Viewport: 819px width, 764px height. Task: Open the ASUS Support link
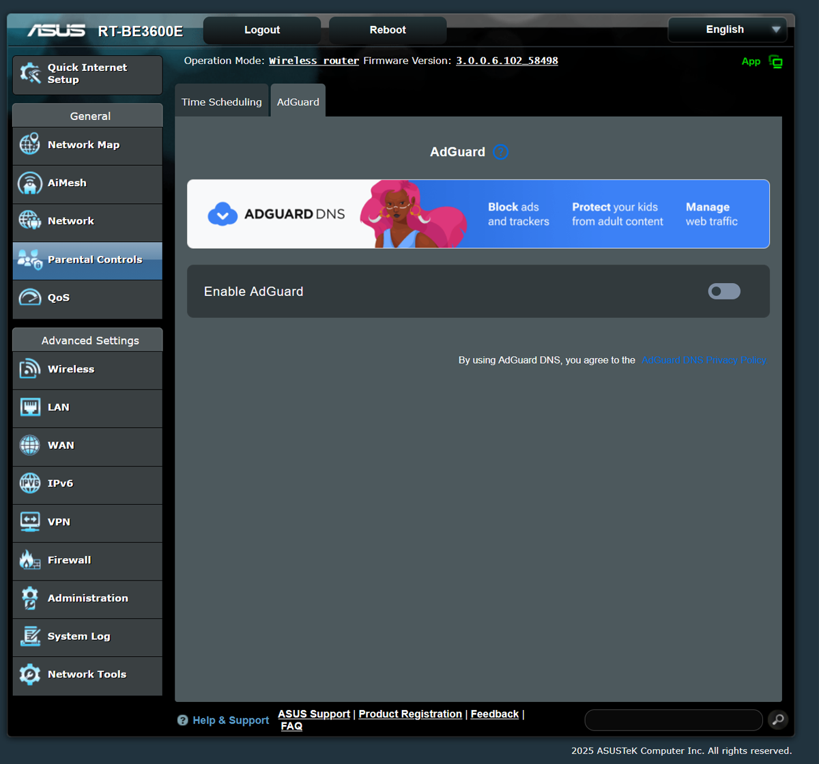pos(314,714)
